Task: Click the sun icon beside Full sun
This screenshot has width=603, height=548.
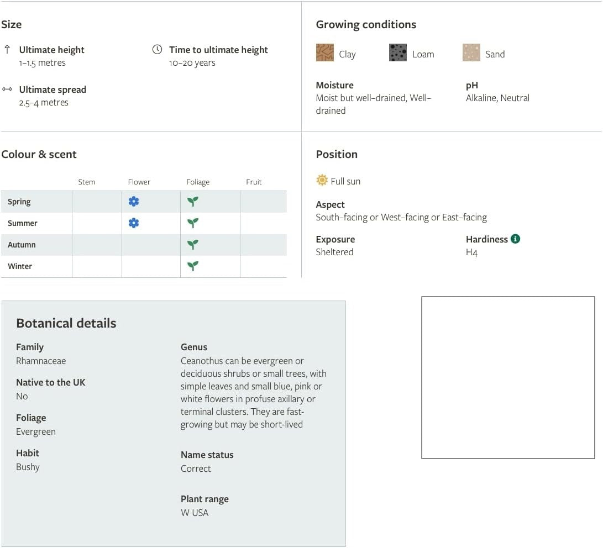Action: pyautogui.click(x=322, y=180)
